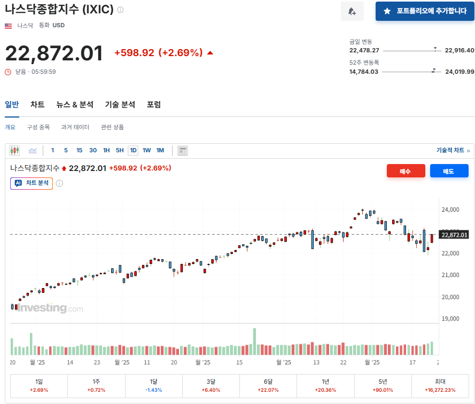
Task: Click the red up-arrow next to +2.69% header
Action: (x=210, y=53)
